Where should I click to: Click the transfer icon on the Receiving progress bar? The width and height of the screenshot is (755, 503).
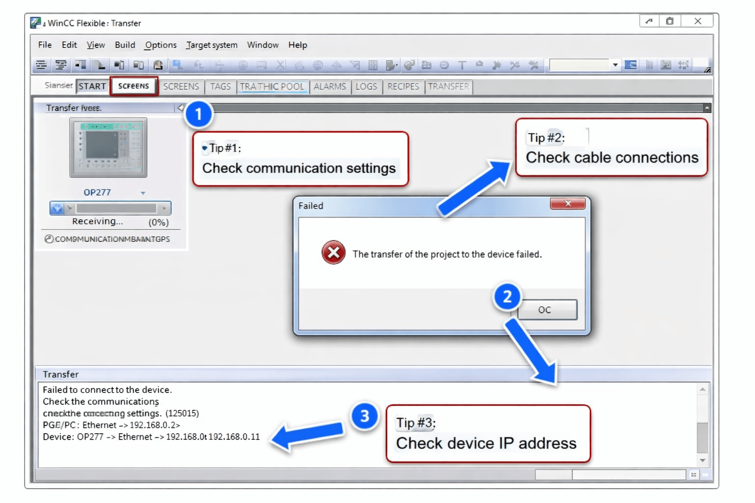(56, 208)
